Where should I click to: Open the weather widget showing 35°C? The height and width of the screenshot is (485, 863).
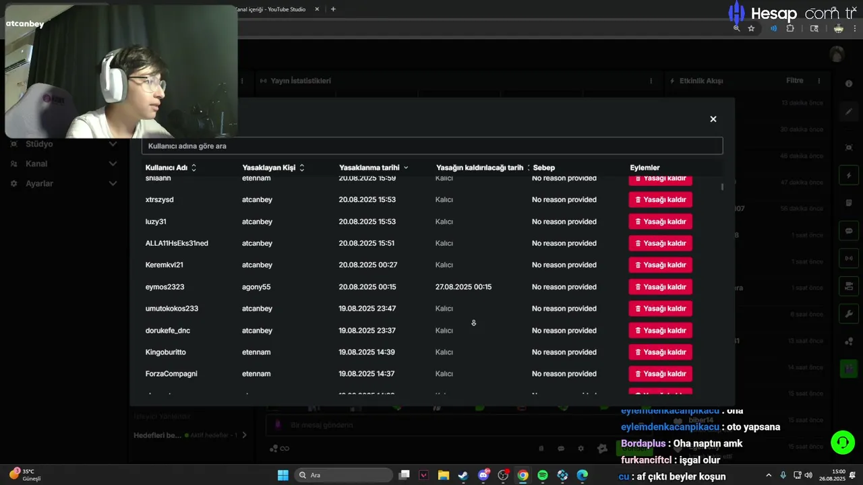click(26, 475)
